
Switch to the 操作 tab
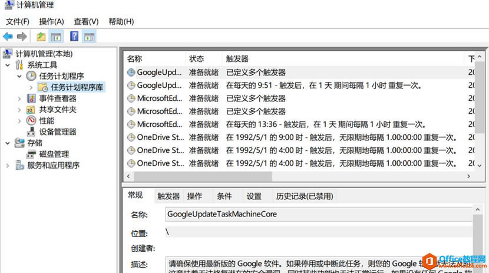pyautogui.click(x=194, y=196)
